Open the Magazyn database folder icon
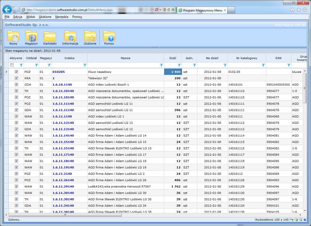The width and height of the screenshot is (311, 226). 31,36
